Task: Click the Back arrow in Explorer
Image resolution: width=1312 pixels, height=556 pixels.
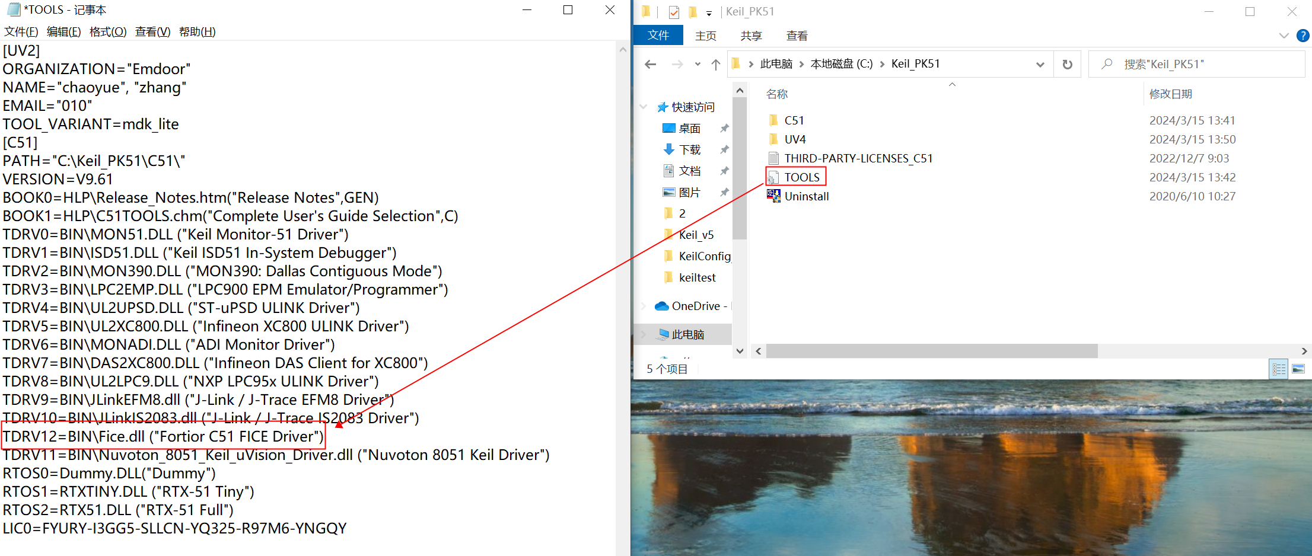Action: (x=651, y=65)
